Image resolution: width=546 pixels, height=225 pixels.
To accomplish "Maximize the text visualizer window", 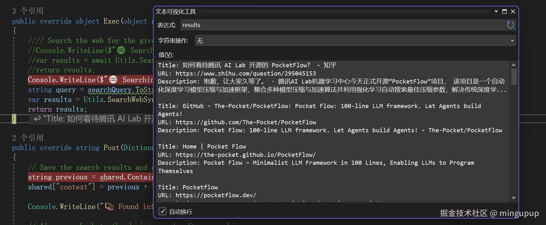I will coord(504,11).
